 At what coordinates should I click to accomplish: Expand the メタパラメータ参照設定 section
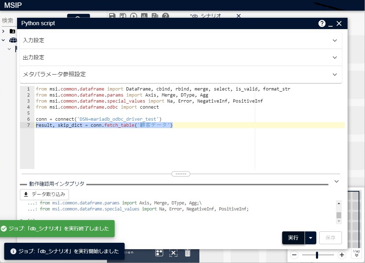(x=181, y=75)
